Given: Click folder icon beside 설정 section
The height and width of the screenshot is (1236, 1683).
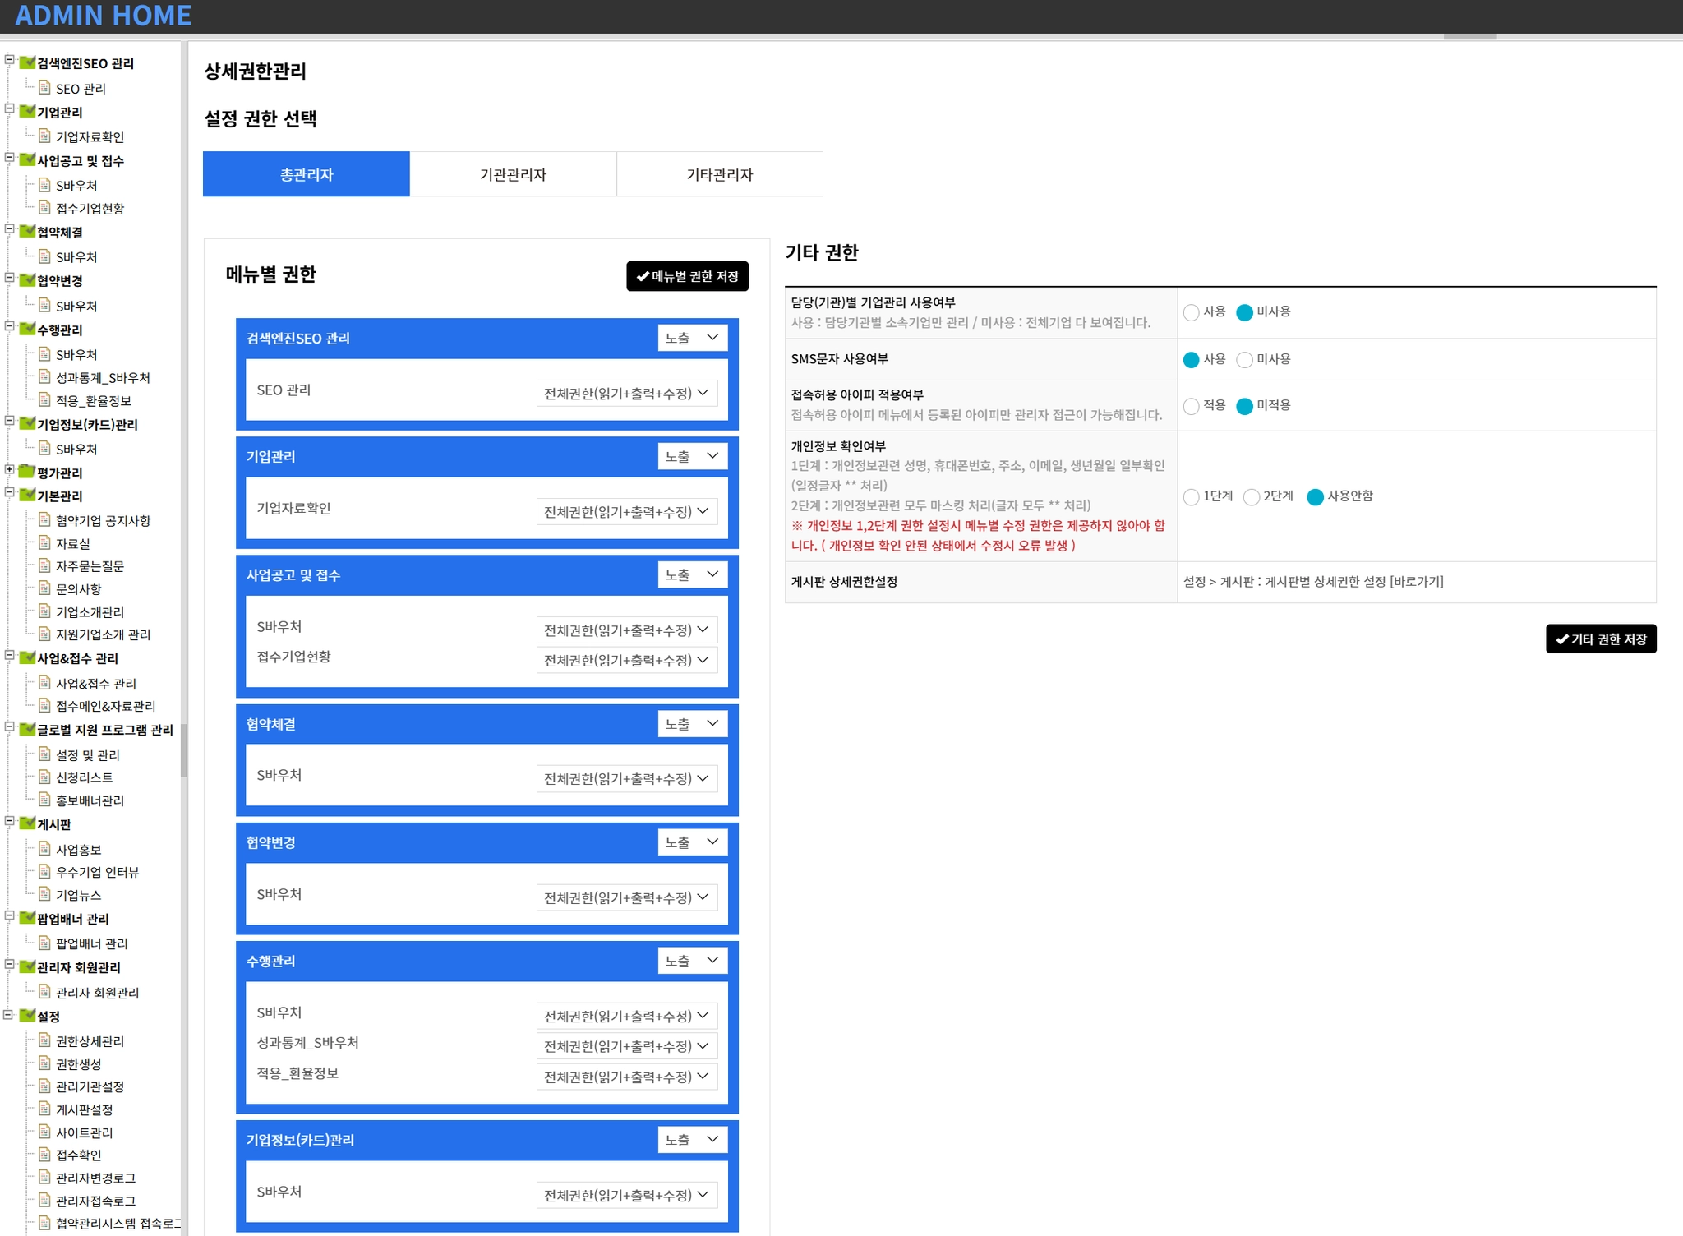Looking at the screenshot, I should point(27,1015).
